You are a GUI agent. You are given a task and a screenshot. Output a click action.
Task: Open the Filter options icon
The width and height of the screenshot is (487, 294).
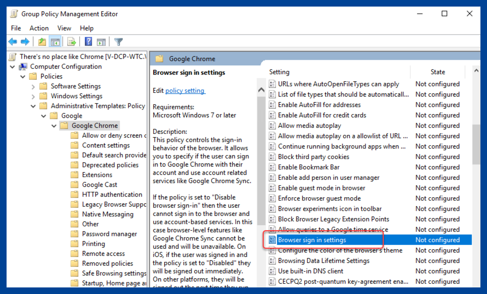tap(118, 41)
